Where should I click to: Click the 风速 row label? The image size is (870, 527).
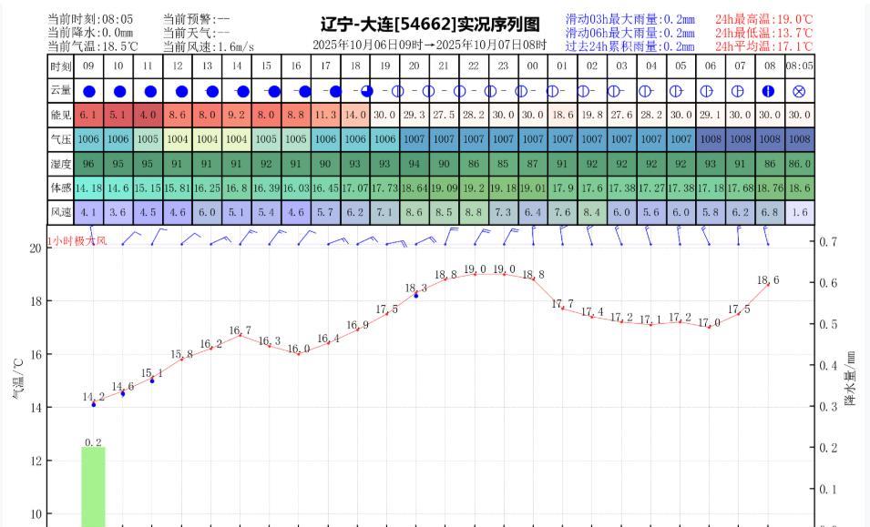60,212
